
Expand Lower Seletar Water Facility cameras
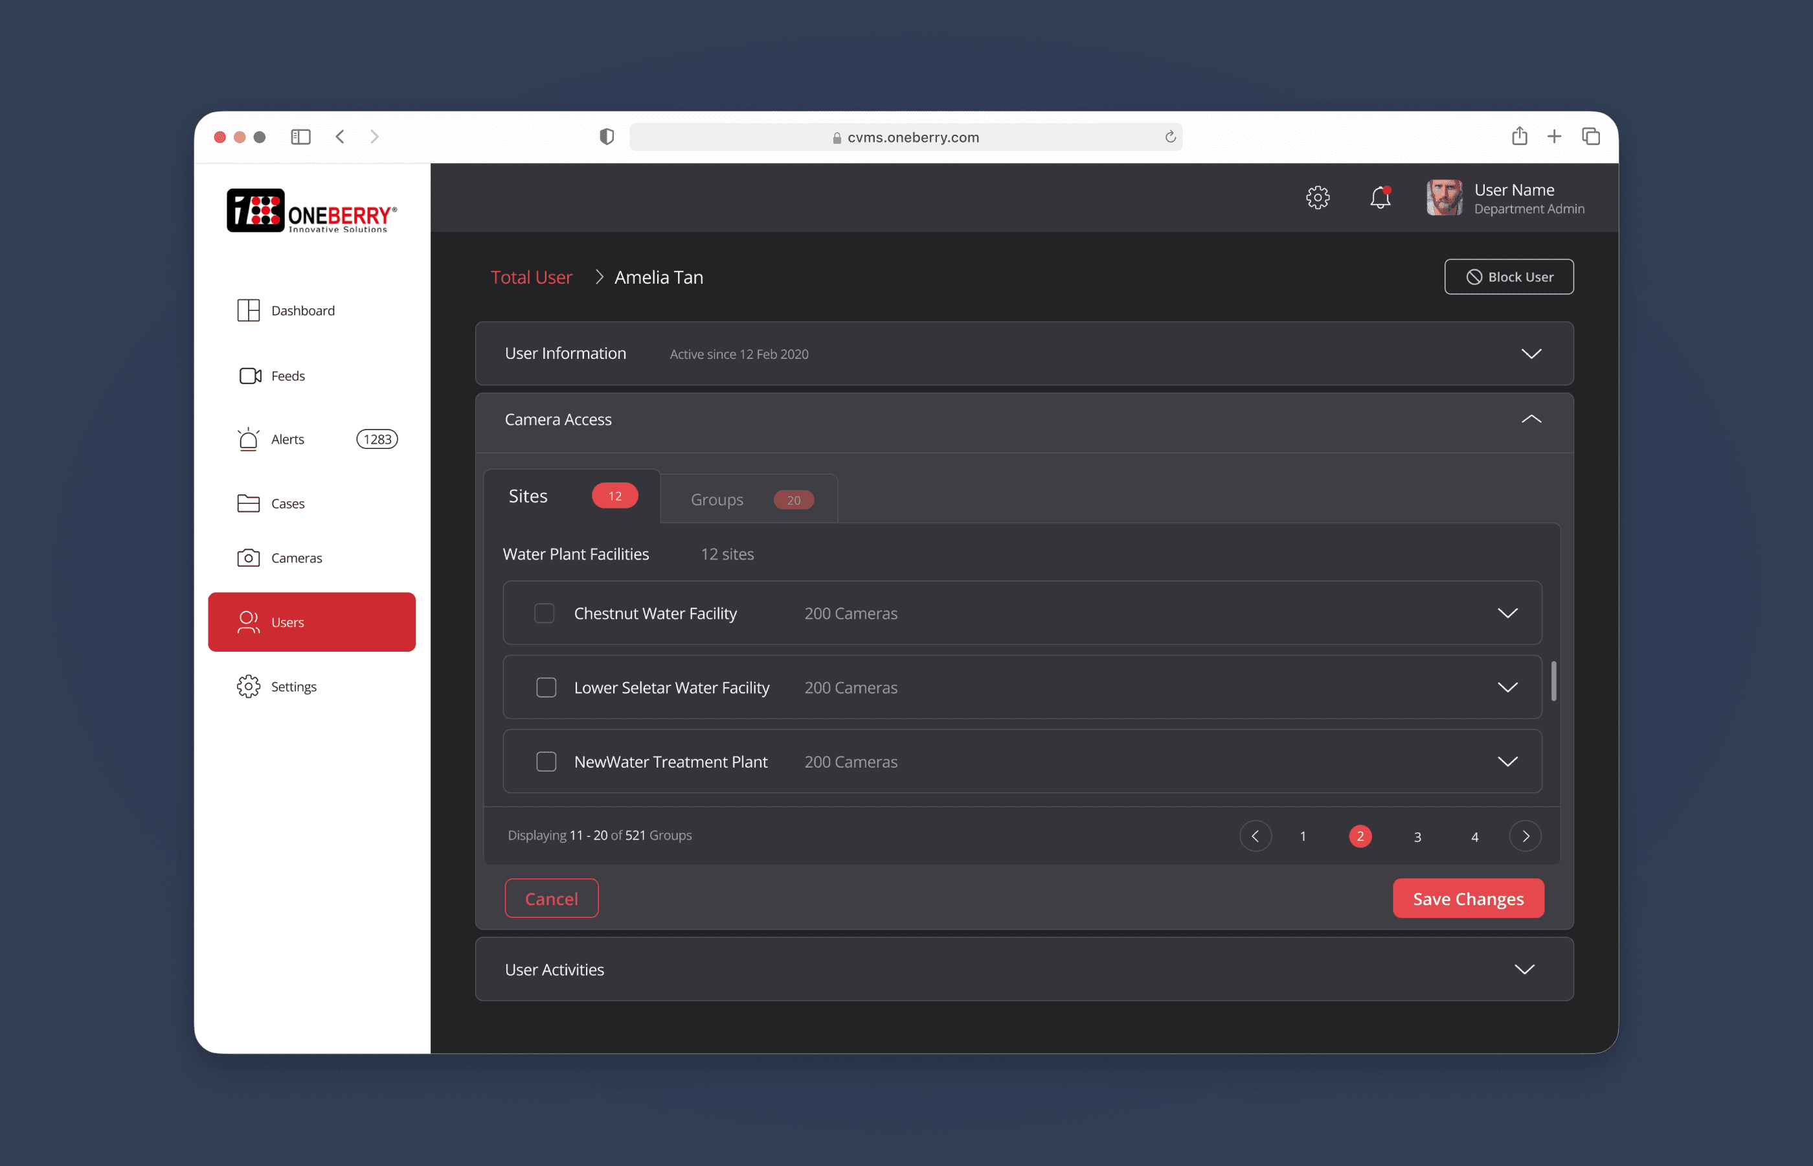(1508, 687)
